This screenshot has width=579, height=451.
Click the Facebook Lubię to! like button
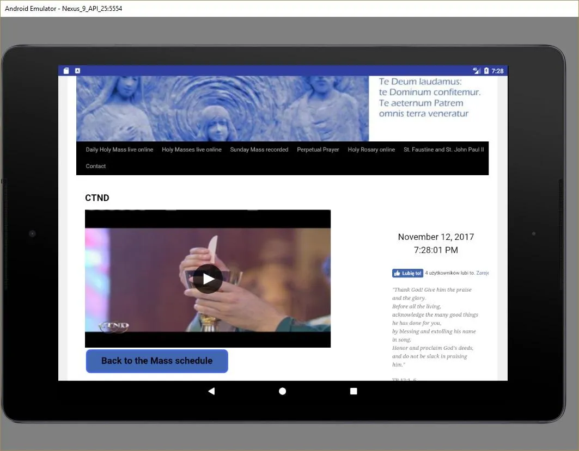(407, 273)
